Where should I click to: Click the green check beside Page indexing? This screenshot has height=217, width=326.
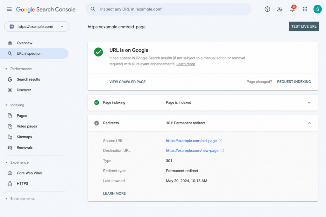point(96,103)
